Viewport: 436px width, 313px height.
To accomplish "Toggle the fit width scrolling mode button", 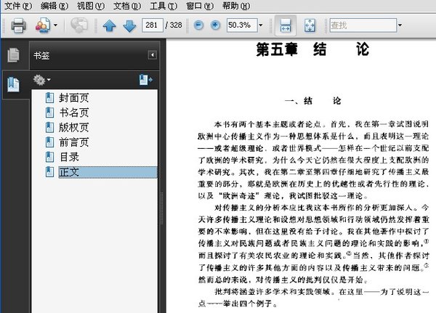I will pos(286,25).
